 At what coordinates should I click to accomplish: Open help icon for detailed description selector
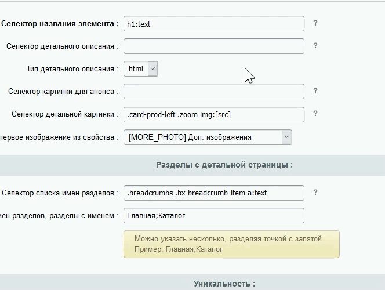coord(315,46)
